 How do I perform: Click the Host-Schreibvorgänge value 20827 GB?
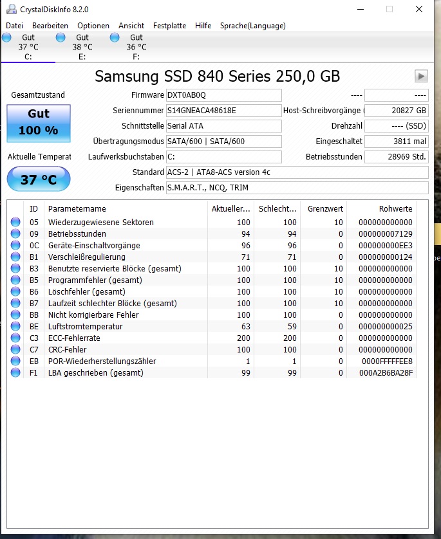tap(397, 111)
